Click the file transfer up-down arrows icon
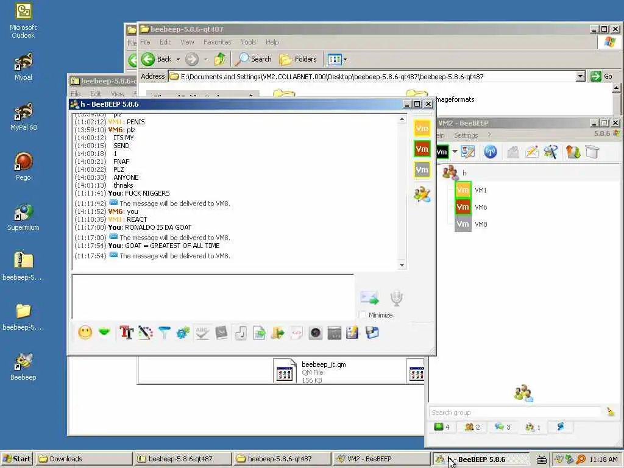This screenshot has width=624, height=468. tap(573, 152)
